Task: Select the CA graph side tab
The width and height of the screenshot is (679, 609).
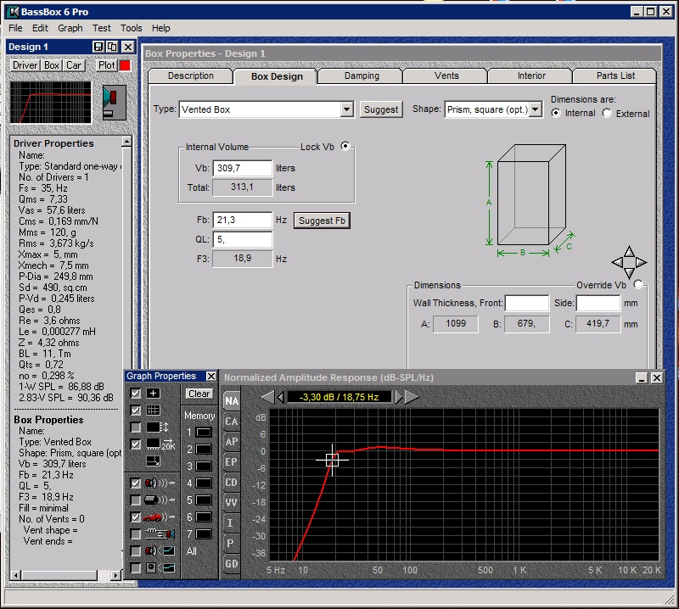Action: (x=231, y=421)
